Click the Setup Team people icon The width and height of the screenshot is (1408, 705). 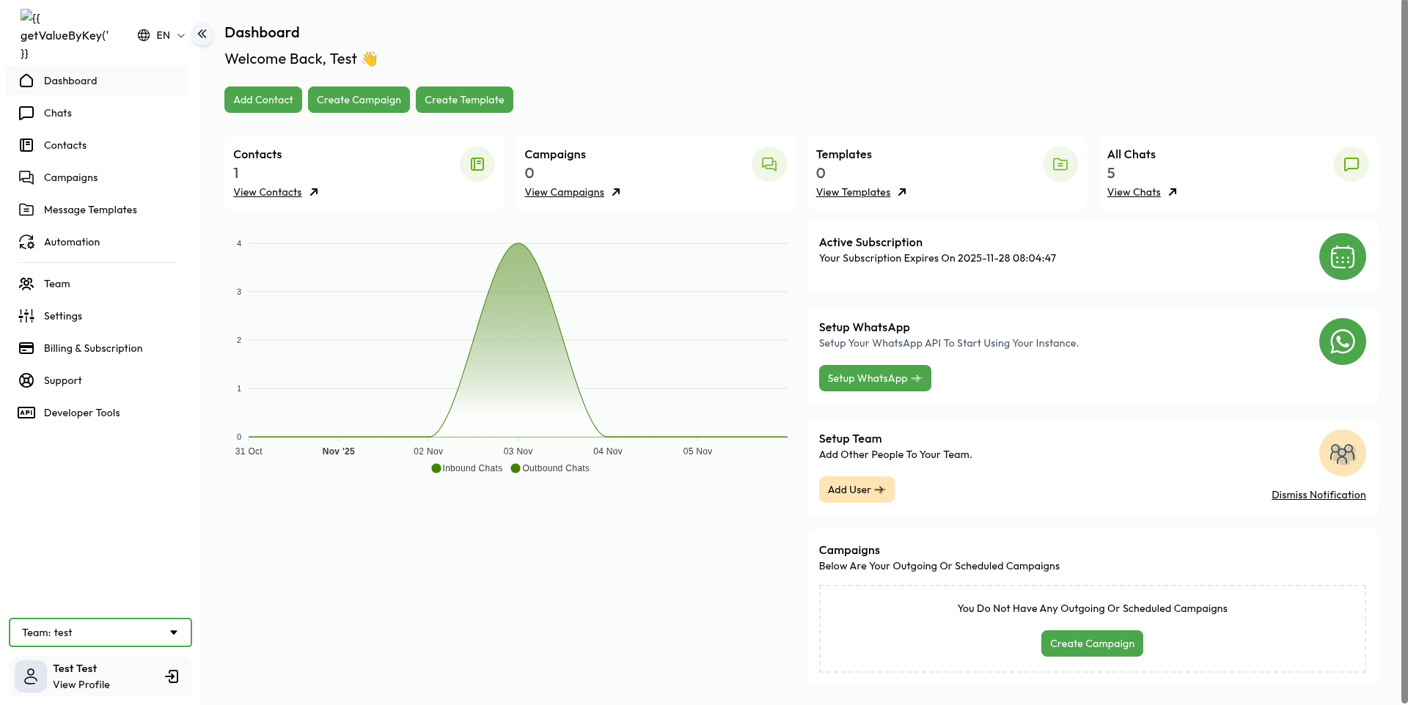[1342, 453]
